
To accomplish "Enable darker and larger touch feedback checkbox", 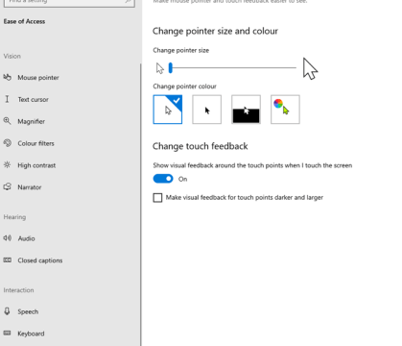I will pyautogui.click(x=157, y=198).
